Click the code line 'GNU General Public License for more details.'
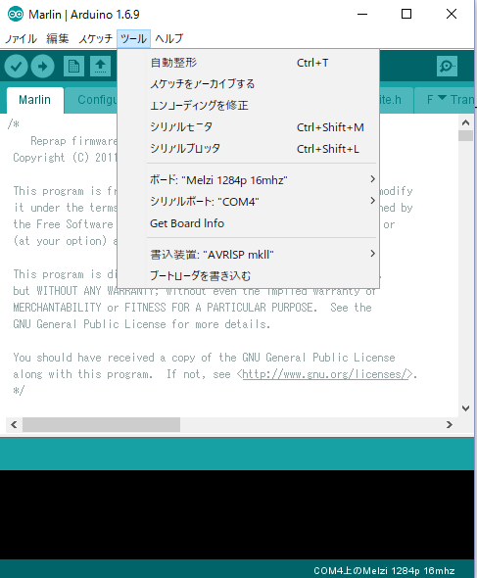This screenshot has height=578, width=477. click(142, 324)
